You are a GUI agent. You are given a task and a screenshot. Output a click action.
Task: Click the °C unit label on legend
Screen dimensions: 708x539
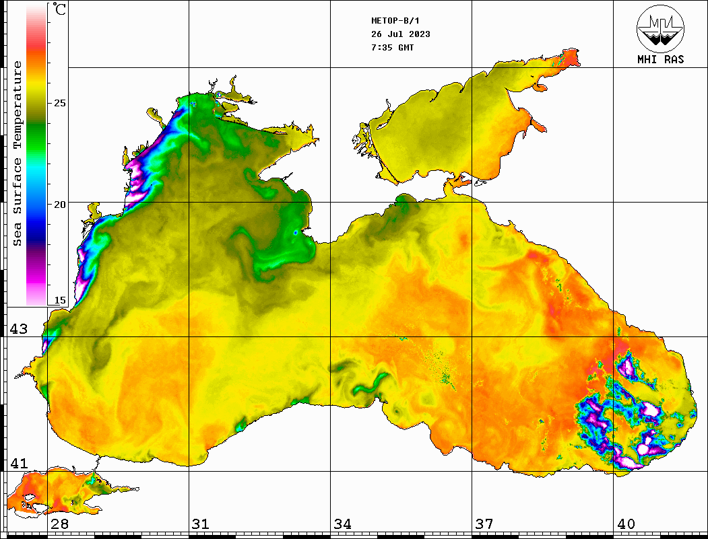pyautogui.click(x=59, y=9)
